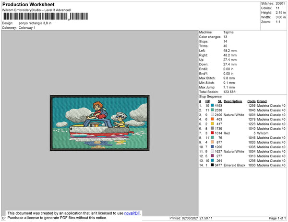Click the 'Natural White' description in stop 11
Image resolution: width=288 pixels, height=222 pixels.
(234, 151)
